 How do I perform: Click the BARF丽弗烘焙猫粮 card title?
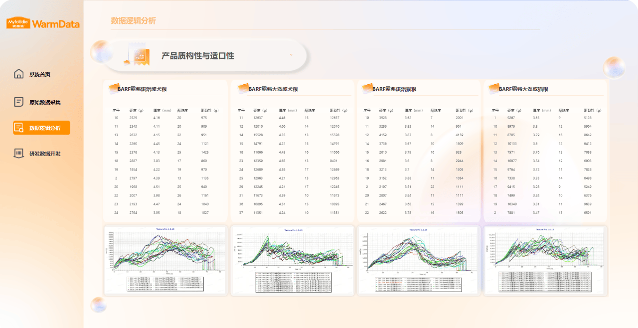[395, 89]
